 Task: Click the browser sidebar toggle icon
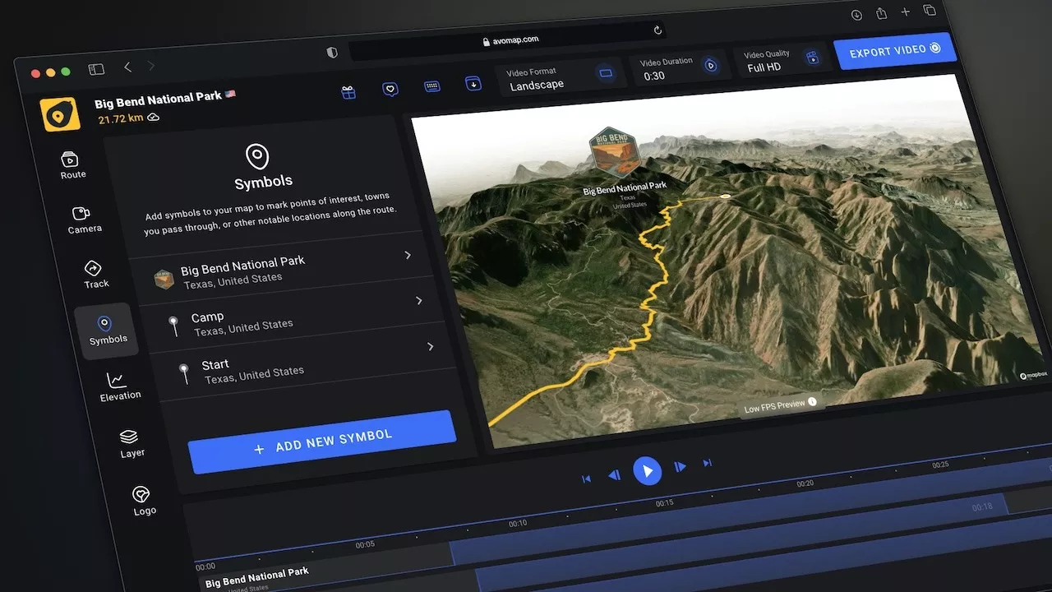(x=96, y=70)
